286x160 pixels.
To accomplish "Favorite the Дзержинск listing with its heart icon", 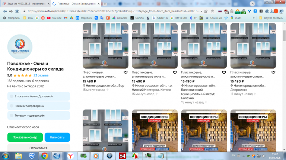I will click(273, 72).
